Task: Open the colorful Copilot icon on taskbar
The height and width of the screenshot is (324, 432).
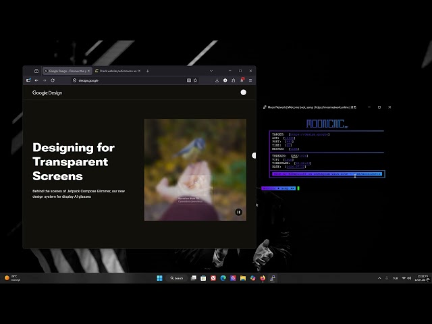Action: tap(252, 278)
